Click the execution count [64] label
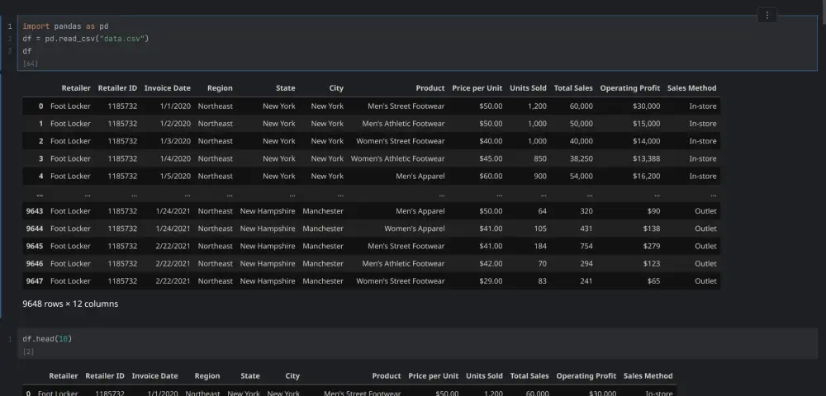 point(30,64)
